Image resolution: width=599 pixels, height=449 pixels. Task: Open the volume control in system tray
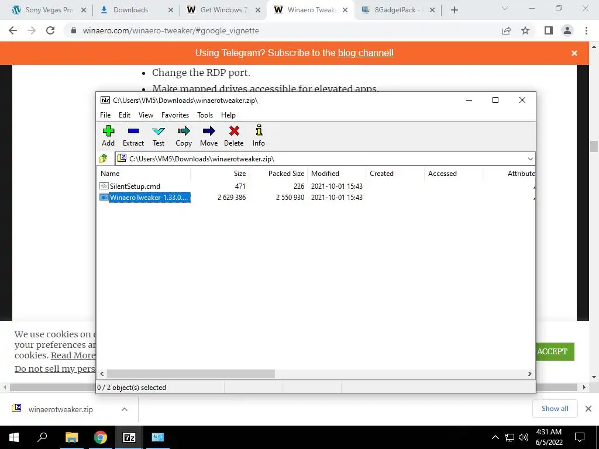point(524,437)
